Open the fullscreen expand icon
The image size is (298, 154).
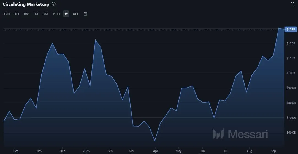click(x=292, y=4)
